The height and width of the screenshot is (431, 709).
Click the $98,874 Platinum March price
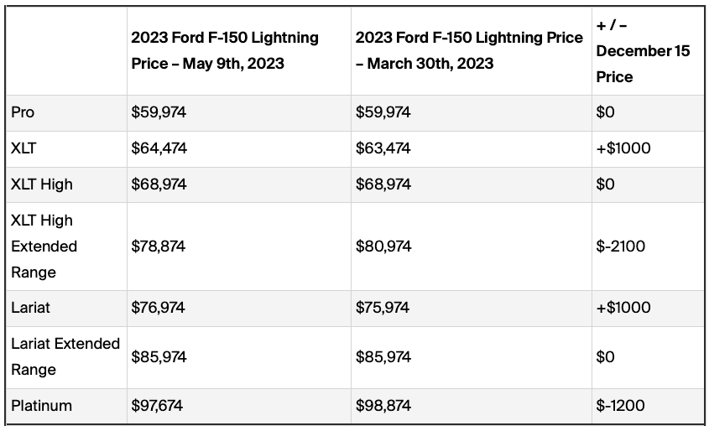click(383, 406)
